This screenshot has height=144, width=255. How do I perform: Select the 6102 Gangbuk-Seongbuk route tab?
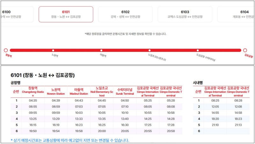coord(125,14)
